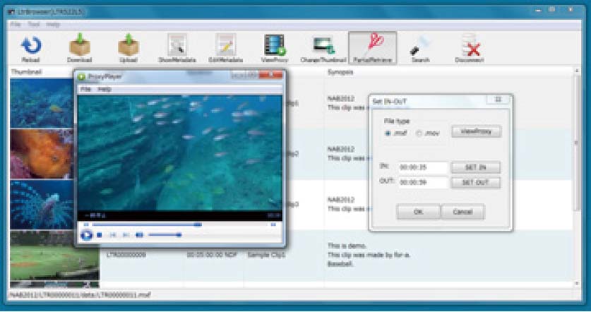Click the Download icon in toolbar
The height and width of the screenshot is (312, 591).
point(80,47)
